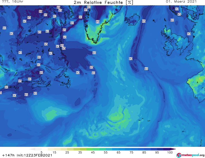Click the '95' contour label on southern Greenland

[97, 22]
